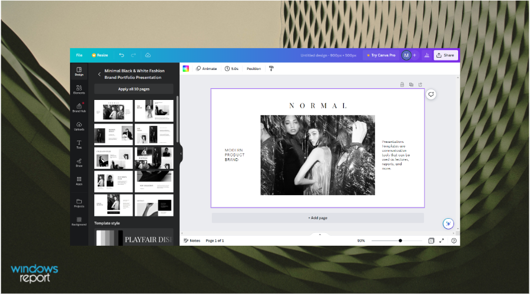The width and height of the screenshot is (530, 294).
Task: Click the comment bubble icon beside canvas
Action: 431,94
